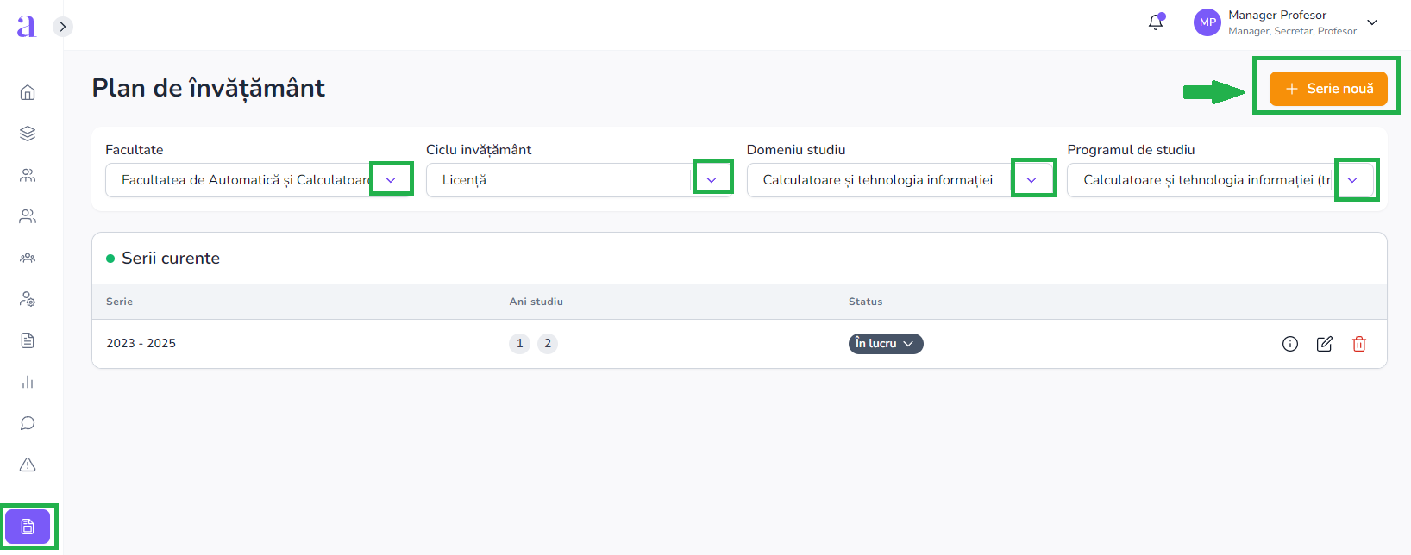Viewport: 1411px width, 555px height.
Task: Edit the 2023 - 2025 series
Action: 1325,344
